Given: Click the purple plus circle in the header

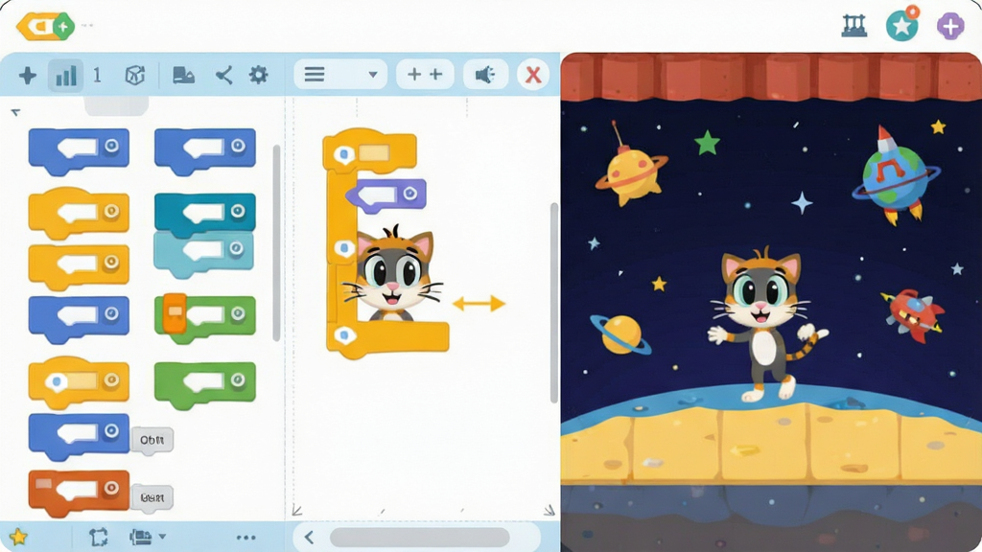Looking at the screenshot, I should click(x=950, y=26).
